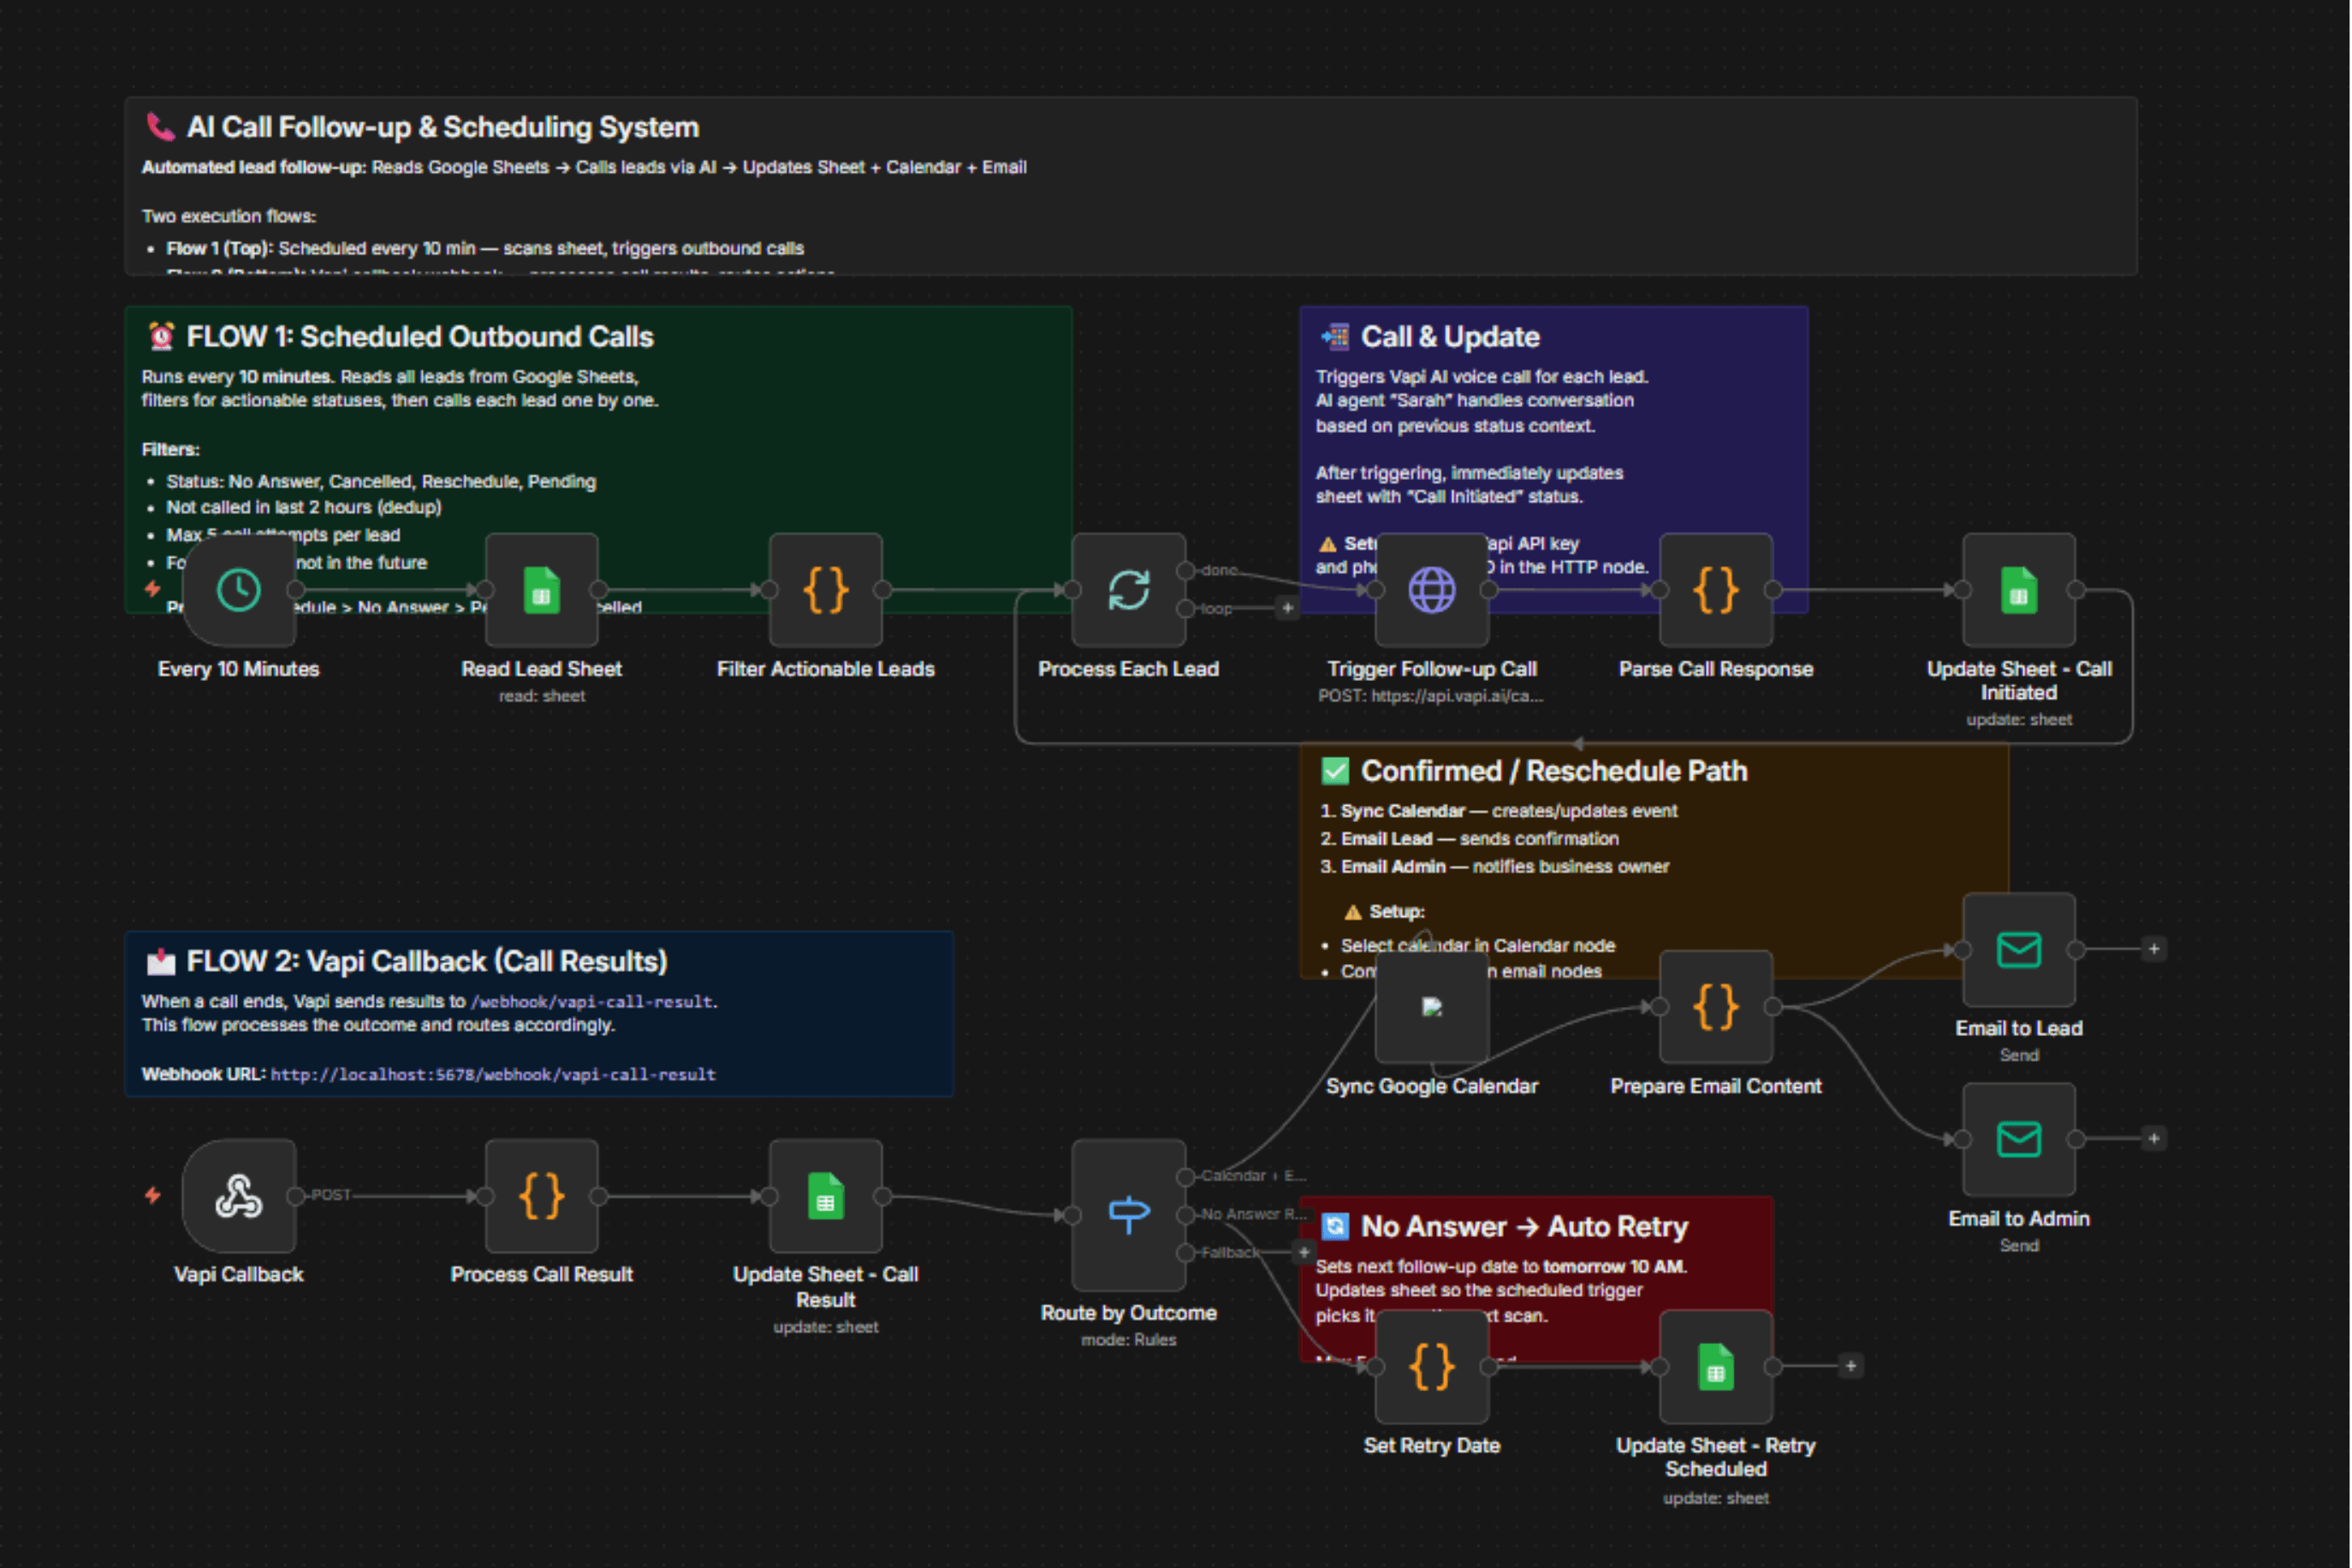Open the localhost webhook URL link

493,1075
